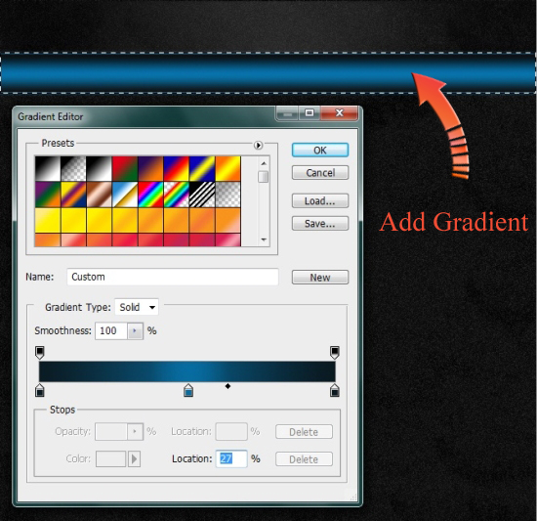Select violet to orange gradient preset

(150, 169)
